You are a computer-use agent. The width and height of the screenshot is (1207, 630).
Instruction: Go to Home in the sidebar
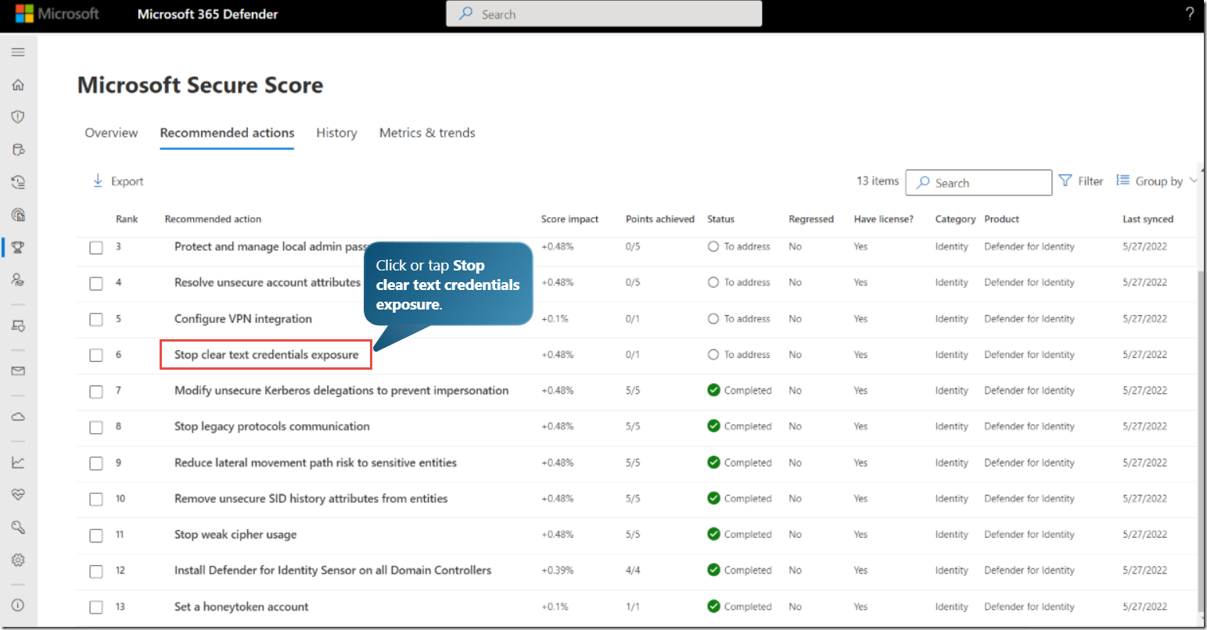coord(18,84)
